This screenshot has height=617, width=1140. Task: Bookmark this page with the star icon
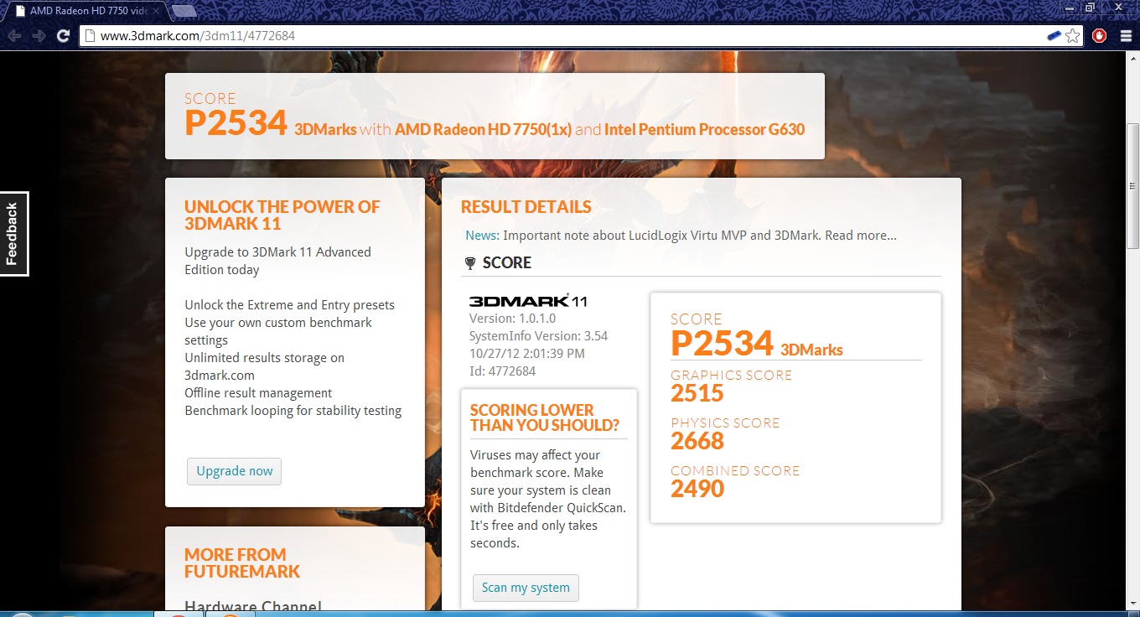[1072, 35]
